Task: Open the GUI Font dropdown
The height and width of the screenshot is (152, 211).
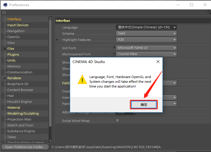Action: [146, 48]
